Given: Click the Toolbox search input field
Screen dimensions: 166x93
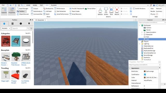Looking at the screenshot, I should tap(19, 28).
